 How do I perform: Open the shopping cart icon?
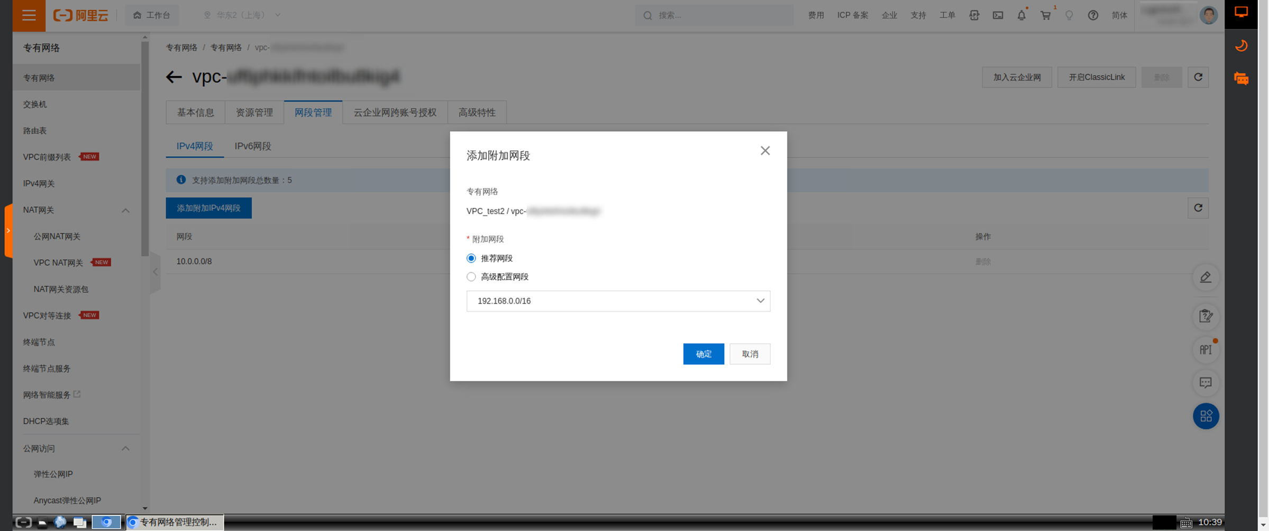[1045, 15]
